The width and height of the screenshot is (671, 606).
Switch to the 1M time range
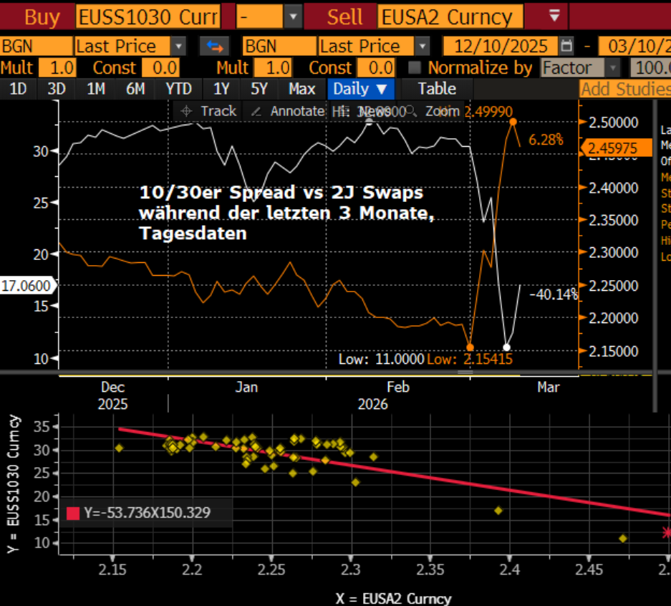96,89
